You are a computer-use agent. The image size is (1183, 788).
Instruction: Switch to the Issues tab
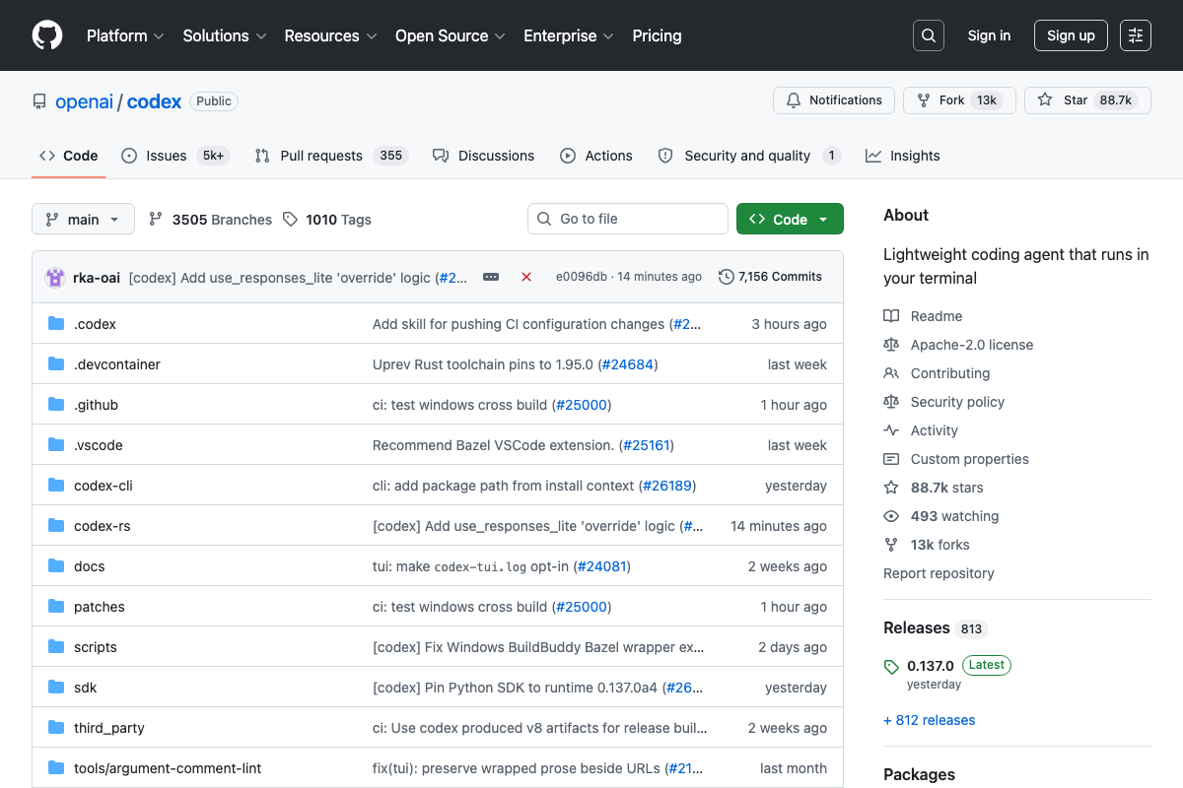(175, 156)
